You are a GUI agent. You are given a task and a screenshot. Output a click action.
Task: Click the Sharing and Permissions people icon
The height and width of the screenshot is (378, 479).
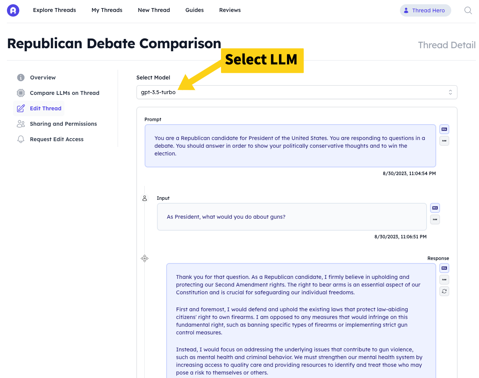(x=21, y=124)
